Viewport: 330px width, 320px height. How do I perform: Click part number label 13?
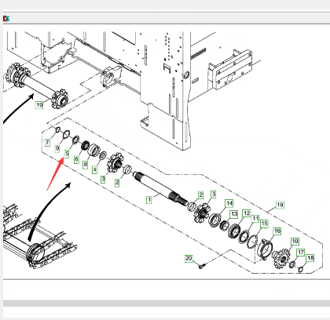(x=234, y=214)
